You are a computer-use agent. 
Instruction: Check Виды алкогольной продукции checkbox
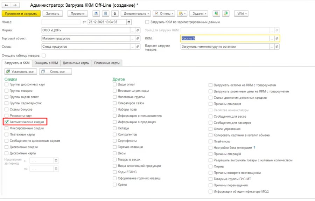(114, 166)
